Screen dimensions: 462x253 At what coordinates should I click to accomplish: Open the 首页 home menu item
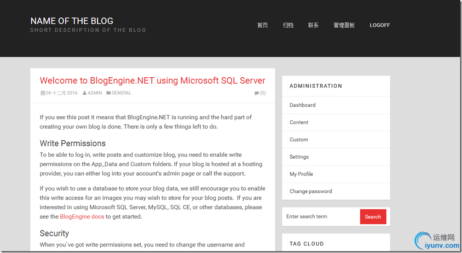pos(262,25)
